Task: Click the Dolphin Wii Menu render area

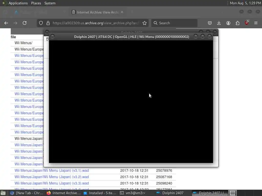Action: [x=131, y=102]
